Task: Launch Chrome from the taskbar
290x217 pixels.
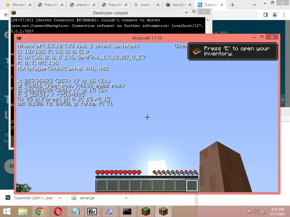Action: pyautogui.click(x=40, y=211)
